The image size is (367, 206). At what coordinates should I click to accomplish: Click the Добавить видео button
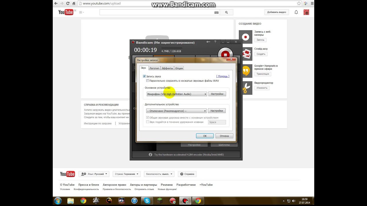pyautogui.click(x=277, y=12)
